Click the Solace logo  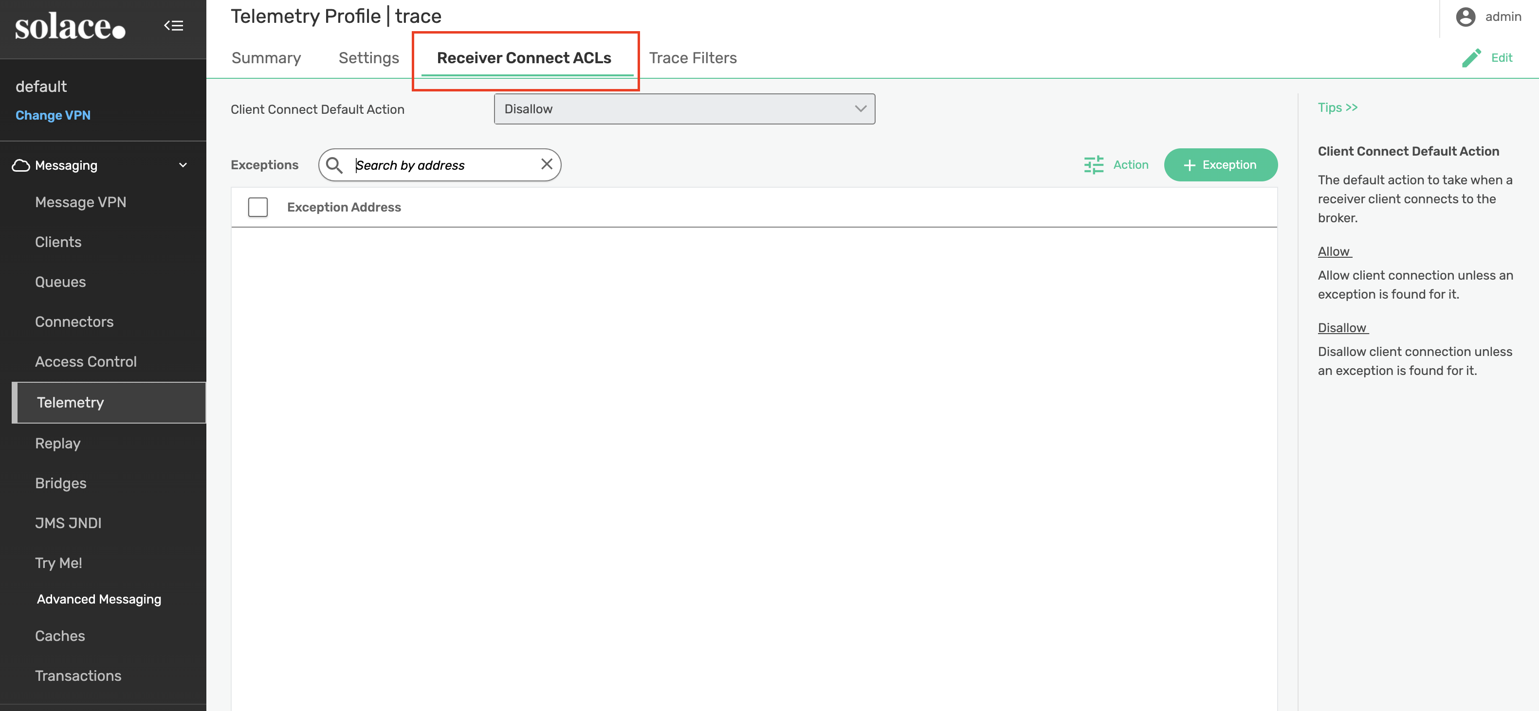tap(70, 27)
